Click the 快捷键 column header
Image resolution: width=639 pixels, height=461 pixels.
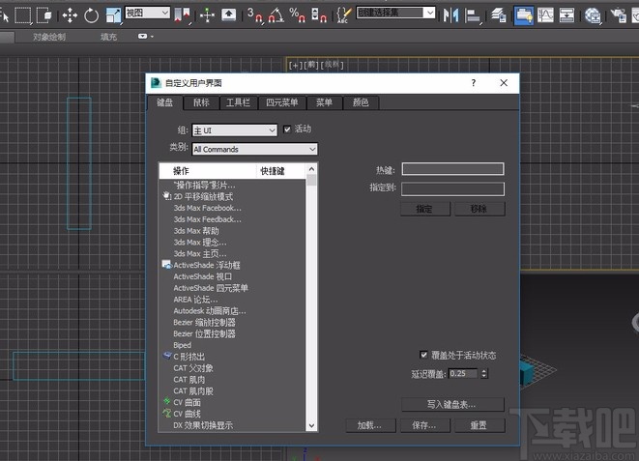(280, 171)
